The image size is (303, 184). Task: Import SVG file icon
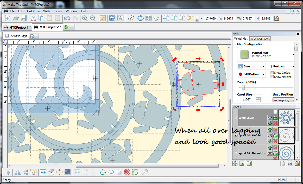[166, 18]
